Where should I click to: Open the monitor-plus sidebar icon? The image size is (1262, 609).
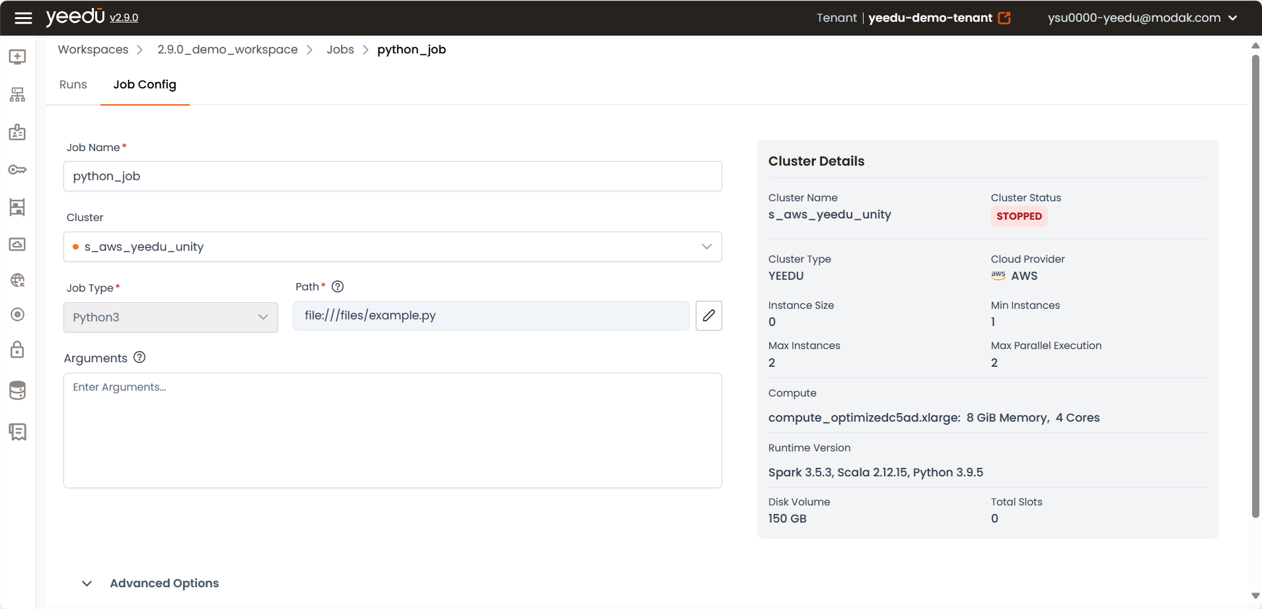(x=18, y=57)
